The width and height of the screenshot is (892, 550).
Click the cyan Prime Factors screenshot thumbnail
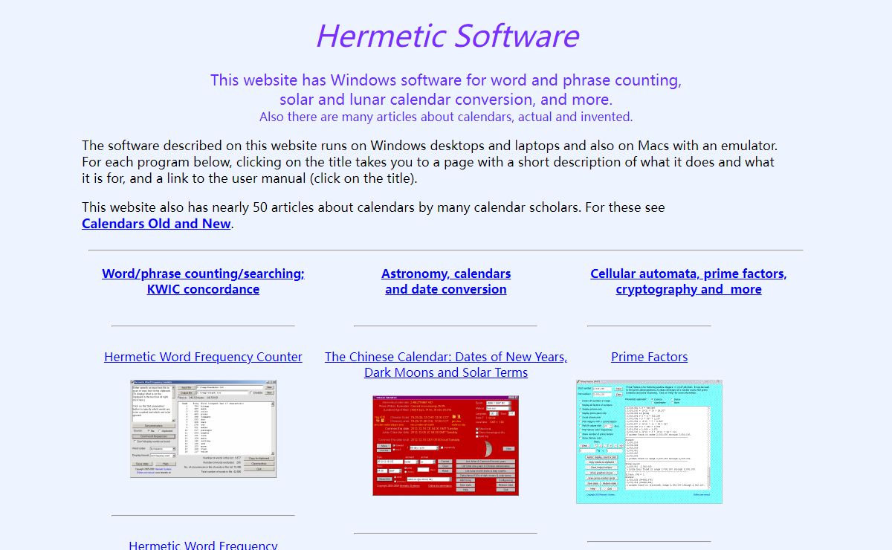[649, 441]
